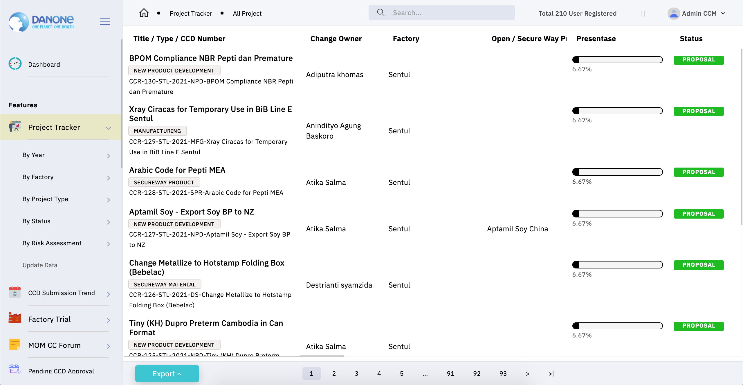This screenshot has height=385, width=743.
Task: Expand the By Risk Assessment submenu
Action: (x=109, y=244)
